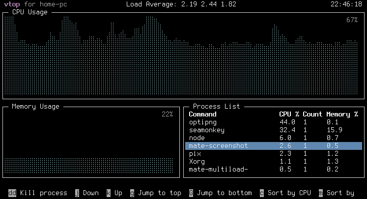This screenshot has width=367, height=199.
Task: Select the Xorg process row
Action: [x=274, y=162]
